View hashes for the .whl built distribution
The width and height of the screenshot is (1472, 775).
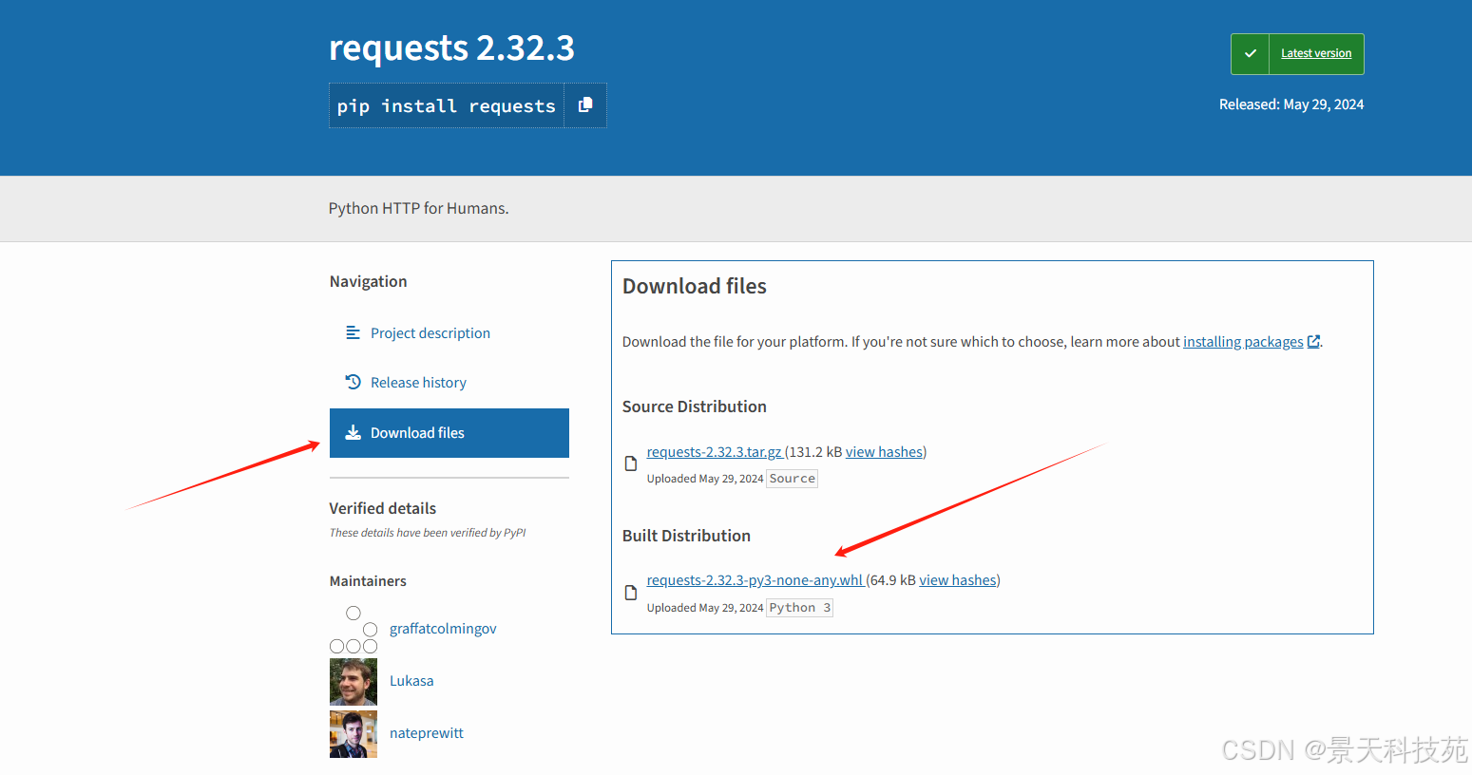pos(958,580)
